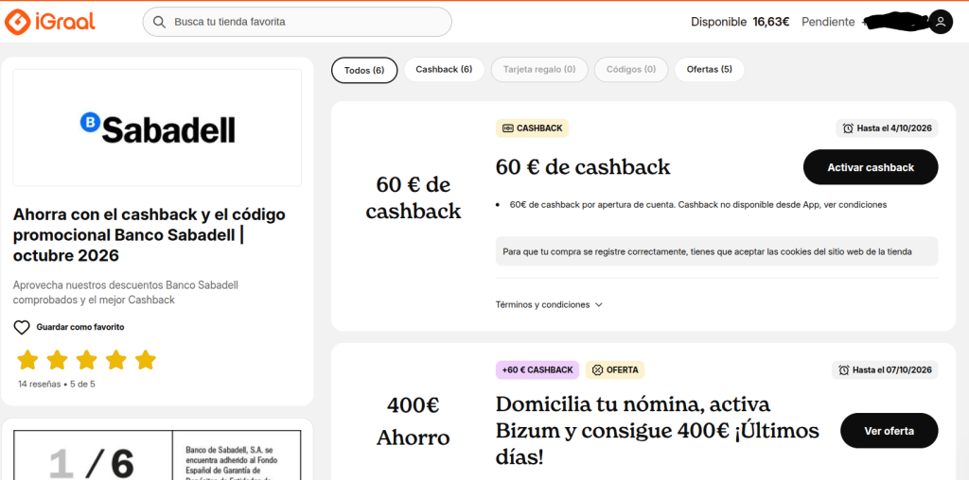969x480 pixels.
Task: Select the Cashback (6) tab
Action: (444, 70)
